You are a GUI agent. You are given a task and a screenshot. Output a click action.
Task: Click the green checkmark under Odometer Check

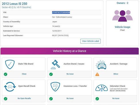(x=97, y=99)
